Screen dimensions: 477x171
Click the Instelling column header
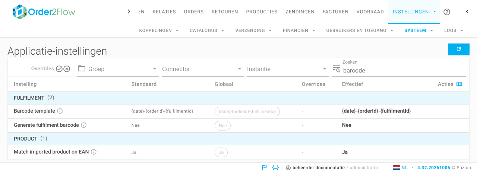25,84
